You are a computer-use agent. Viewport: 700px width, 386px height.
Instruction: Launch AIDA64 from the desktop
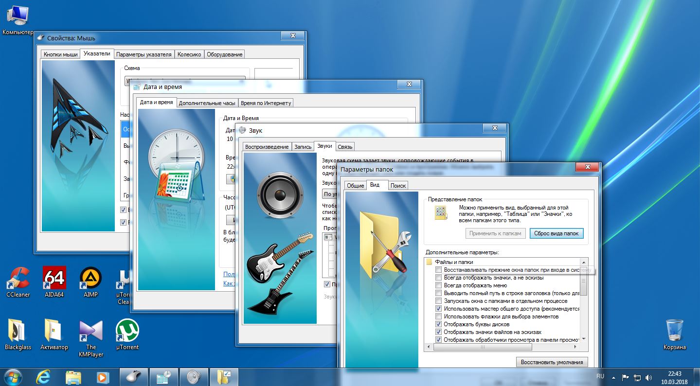[x=54, y=279]
